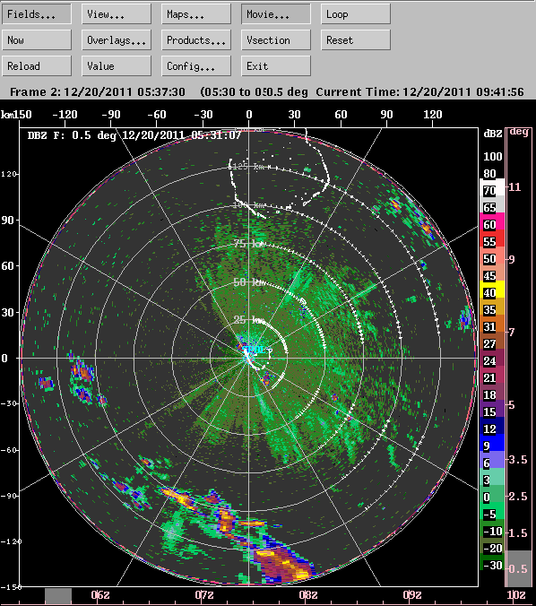
Task: Click the 70 dBZ white color swatch
Action: pos(492,187)
